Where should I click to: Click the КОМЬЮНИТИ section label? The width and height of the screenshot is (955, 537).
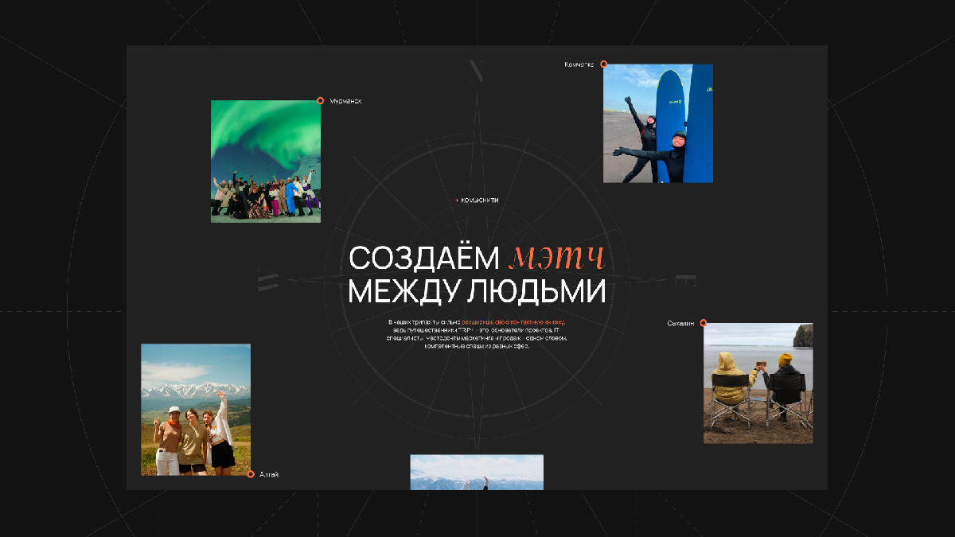[x=480, y=200]
